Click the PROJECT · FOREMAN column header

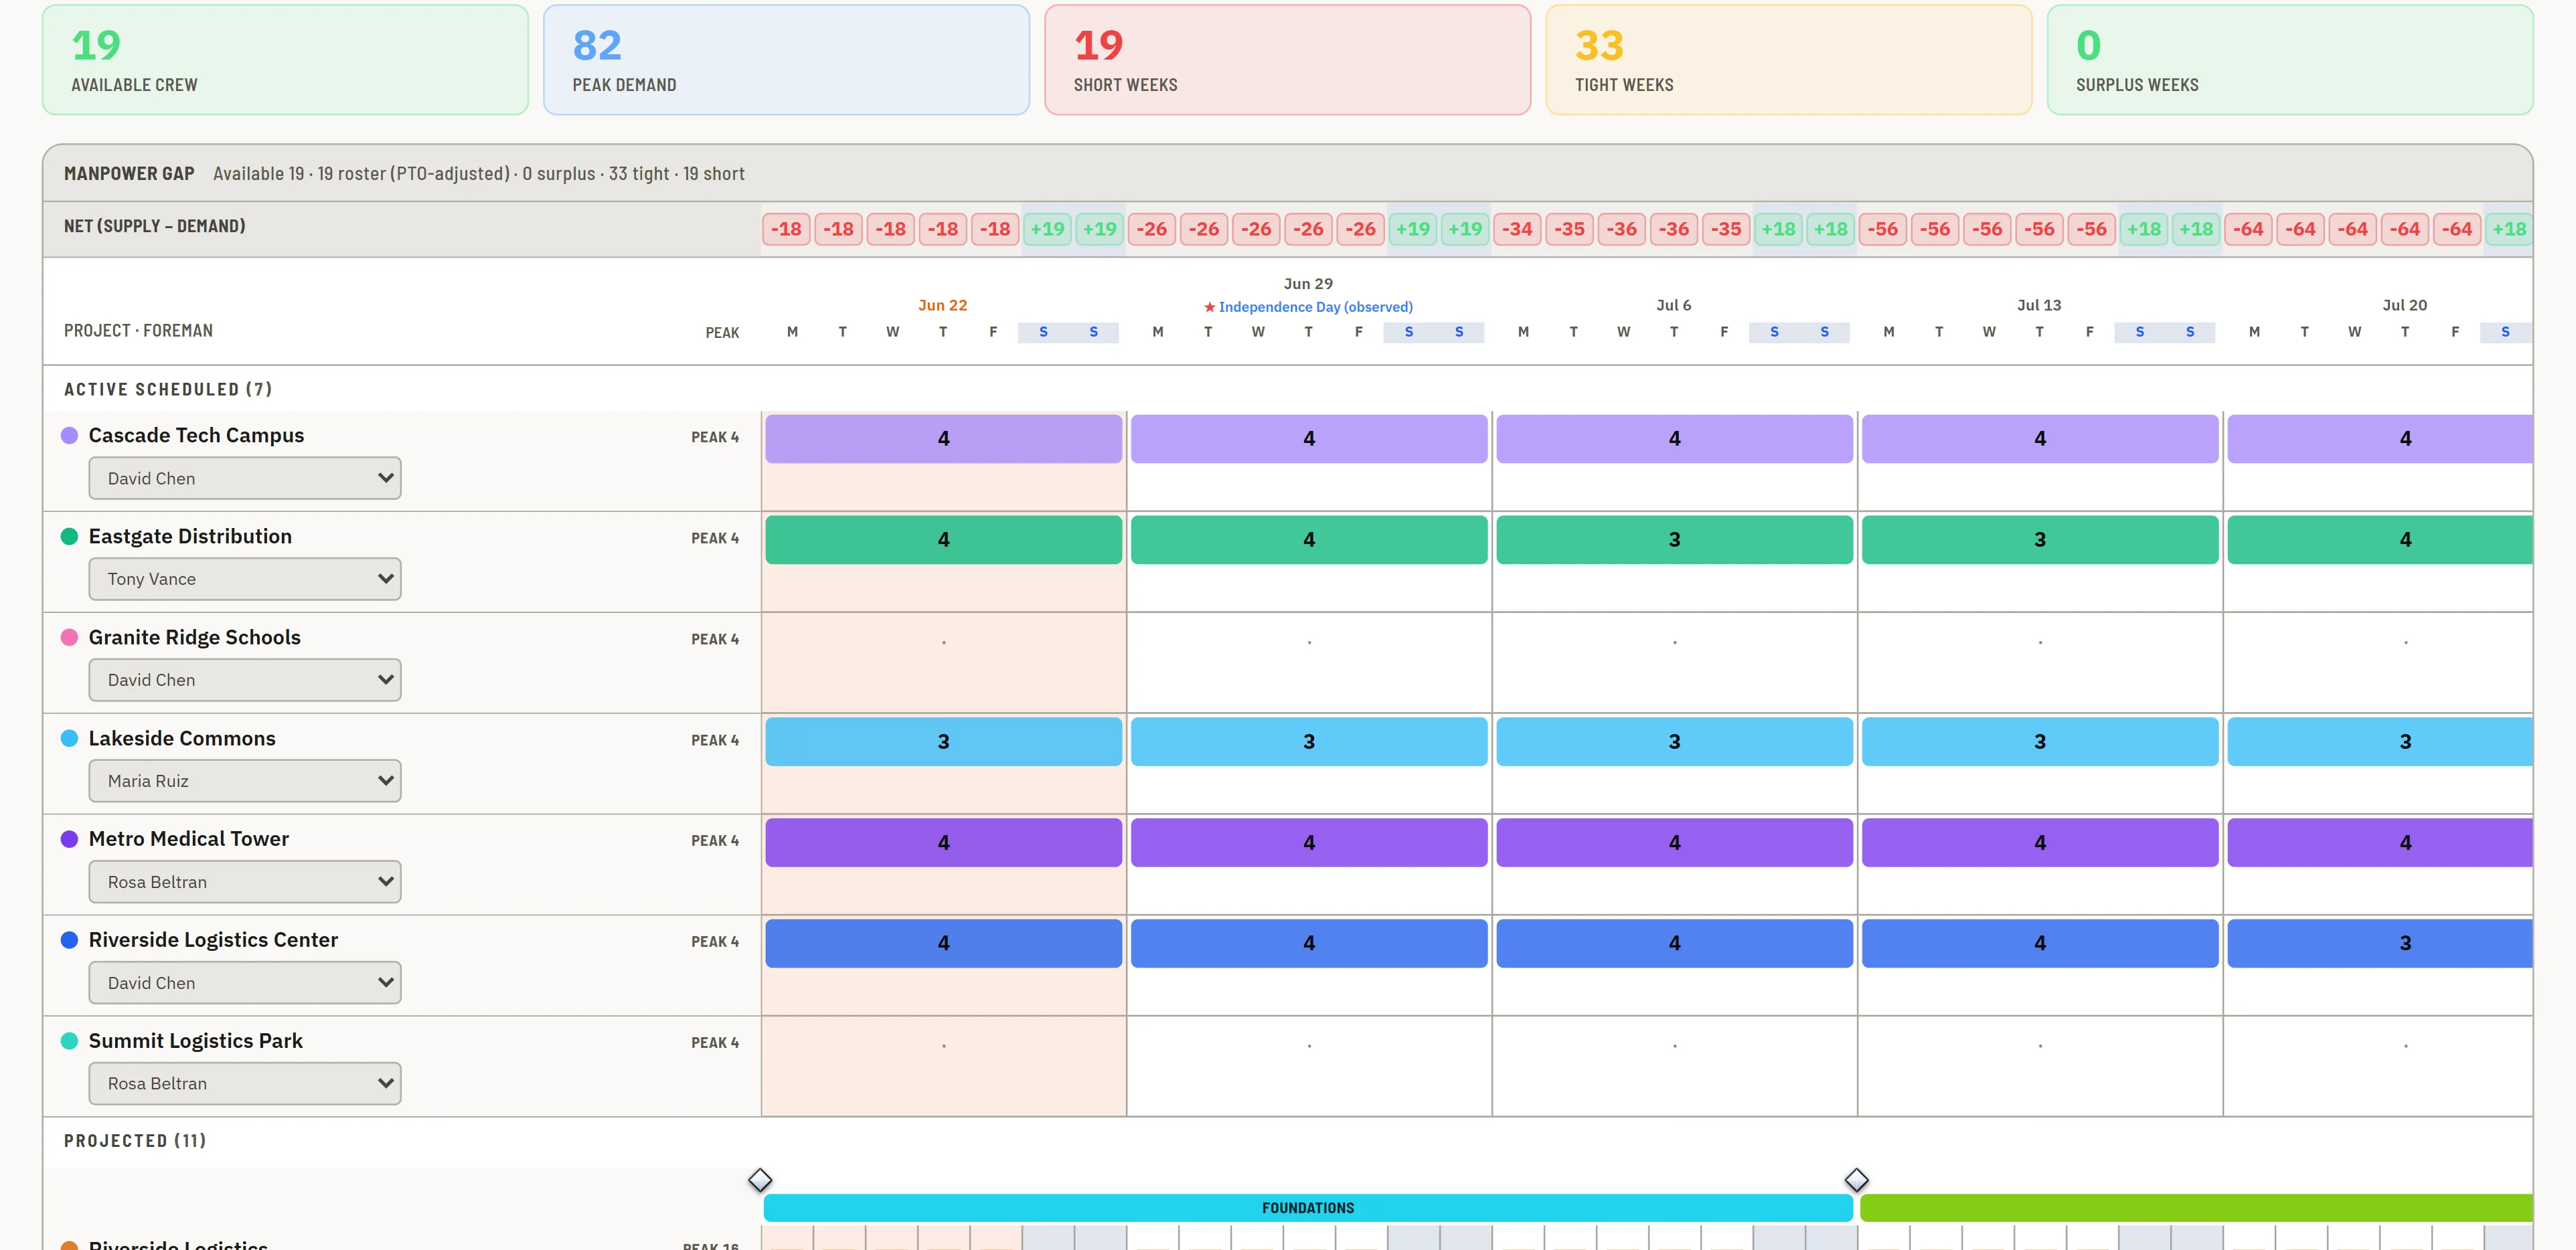[138, 331]
